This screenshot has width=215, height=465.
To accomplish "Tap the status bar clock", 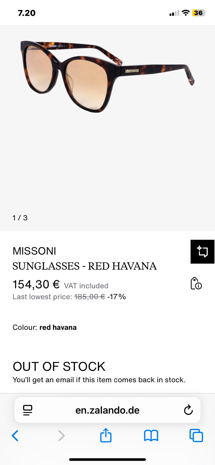I will (26, 13).
